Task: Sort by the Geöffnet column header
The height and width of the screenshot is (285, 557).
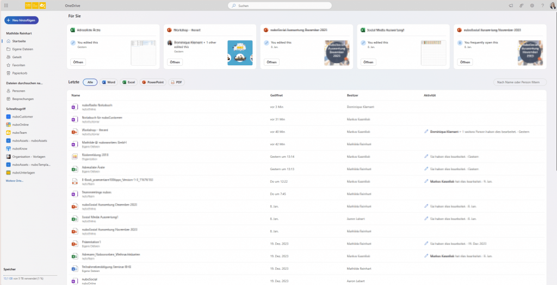Action: click(276, 95)
